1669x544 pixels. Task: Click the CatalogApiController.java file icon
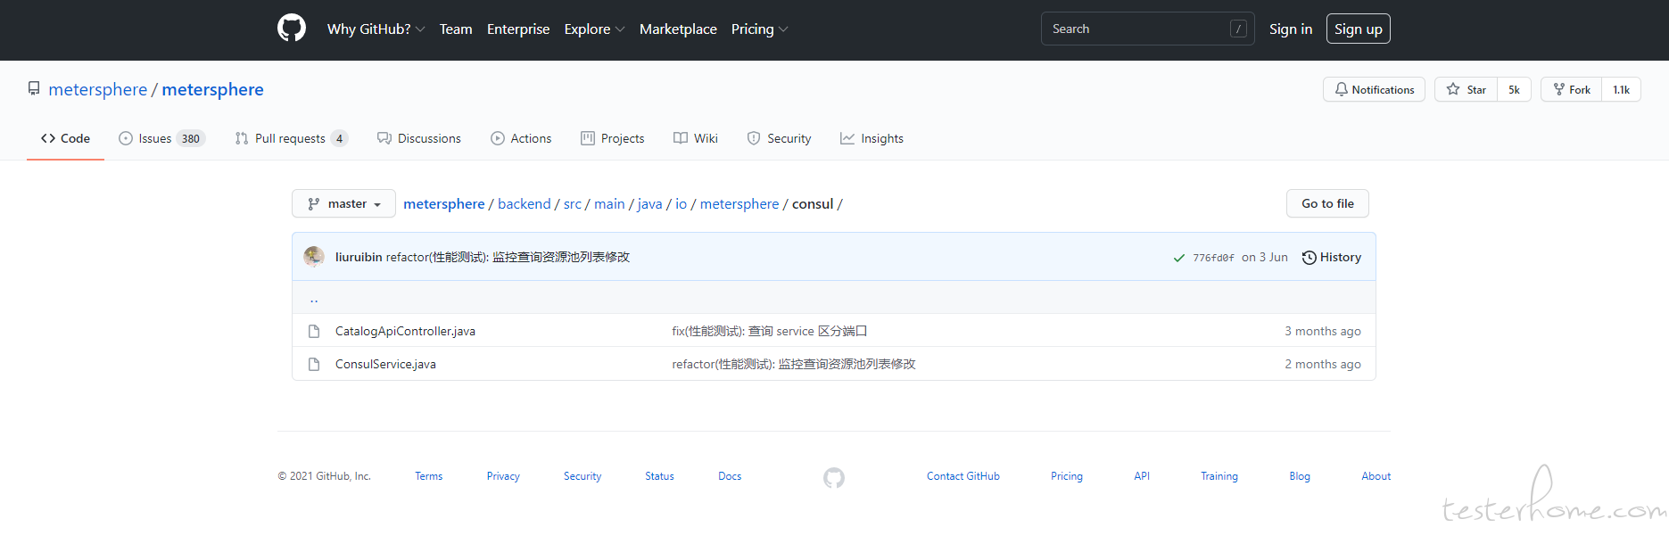pyautogui.click(x=314, y=331)
